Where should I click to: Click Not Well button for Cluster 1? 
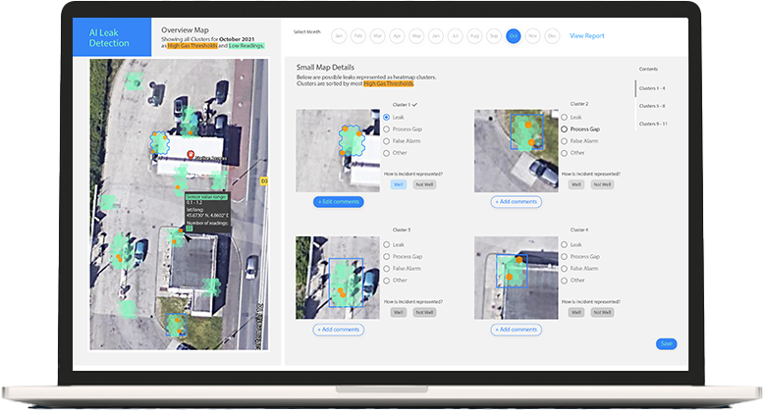[424, 184]
